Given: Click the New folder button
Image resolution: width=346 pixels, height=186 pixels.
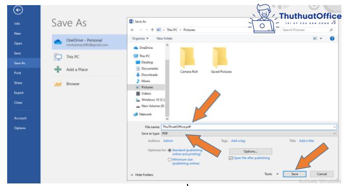Looking at the screenshot, I should (x=165, y=38).
